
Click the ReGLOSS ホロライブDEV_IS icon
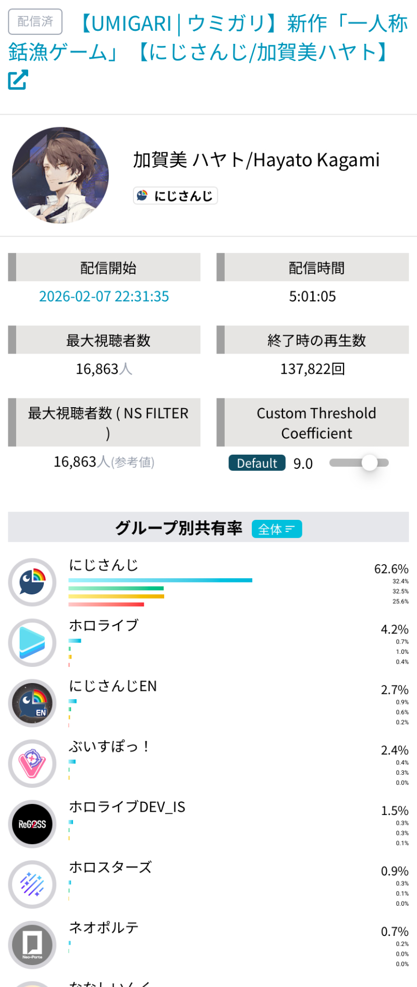point(32,824)
